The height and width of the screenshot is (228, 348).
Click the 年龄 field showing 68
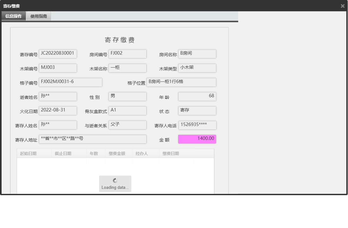[x=197, y=96]
